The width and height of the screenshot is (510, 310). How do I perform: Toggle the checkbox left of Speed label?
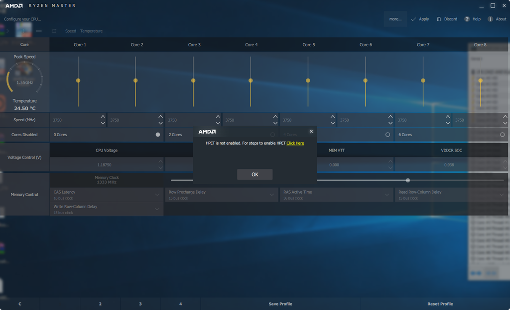54,31
